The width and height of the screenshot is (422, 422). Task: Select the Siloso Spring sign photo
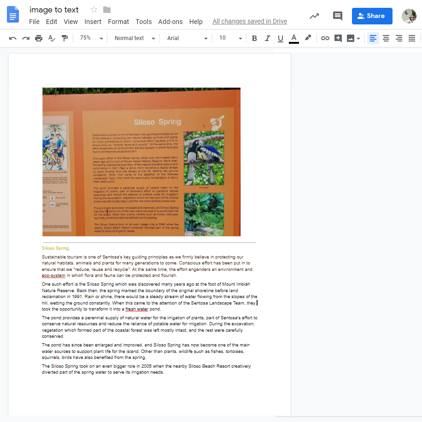[141, 162]
